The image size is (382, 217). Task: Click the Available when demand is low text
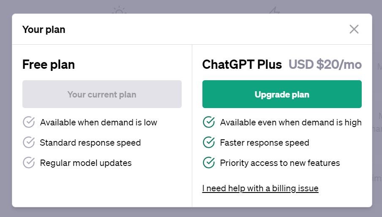(x=98, y=122)
